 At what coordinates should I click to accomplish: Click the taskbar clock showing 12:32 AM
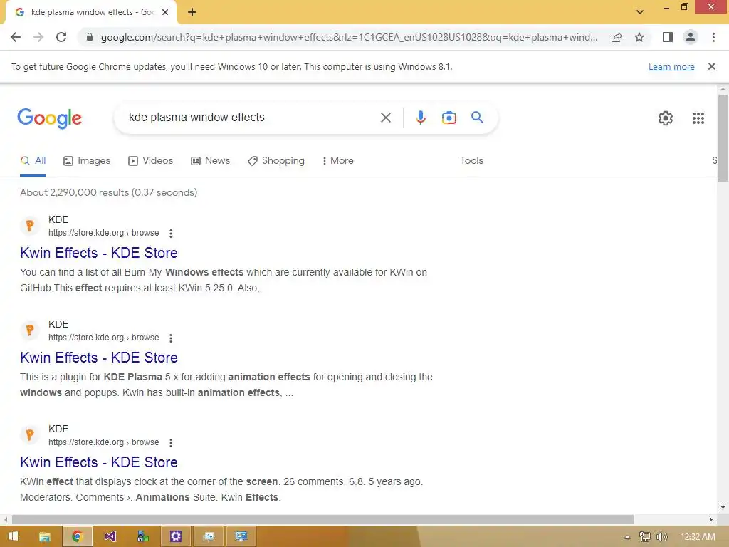(x=698, y=537)
